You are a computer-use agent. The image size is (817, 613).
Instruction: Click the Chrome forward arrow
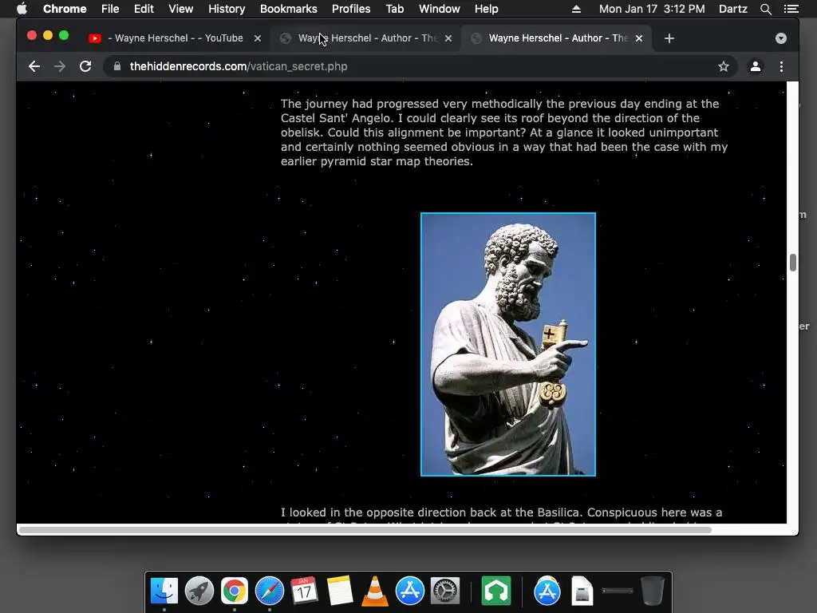[x=60, y=66]
